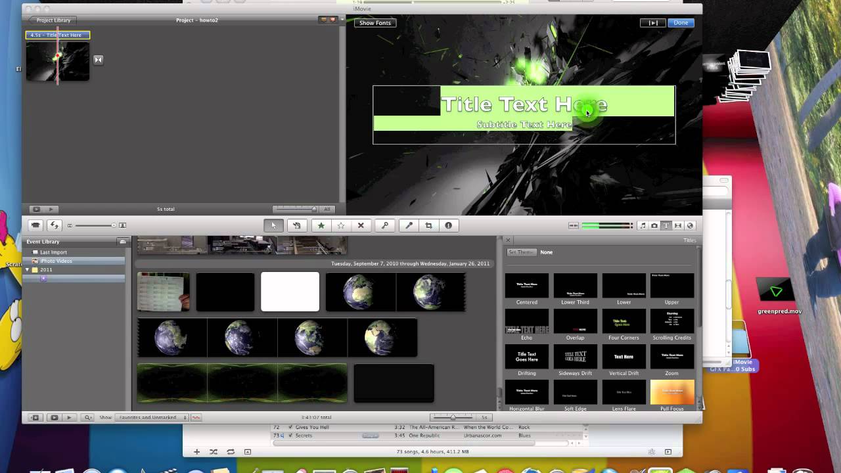Screen dimensions: 841x473
Task: Select the Drifting title style
Action: coord(526,360)
